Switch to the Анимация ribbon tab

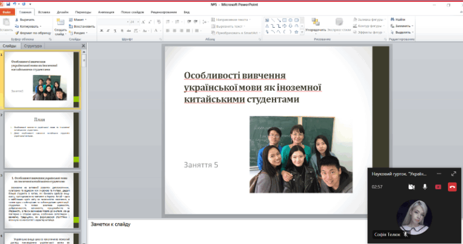coord(106,12)
